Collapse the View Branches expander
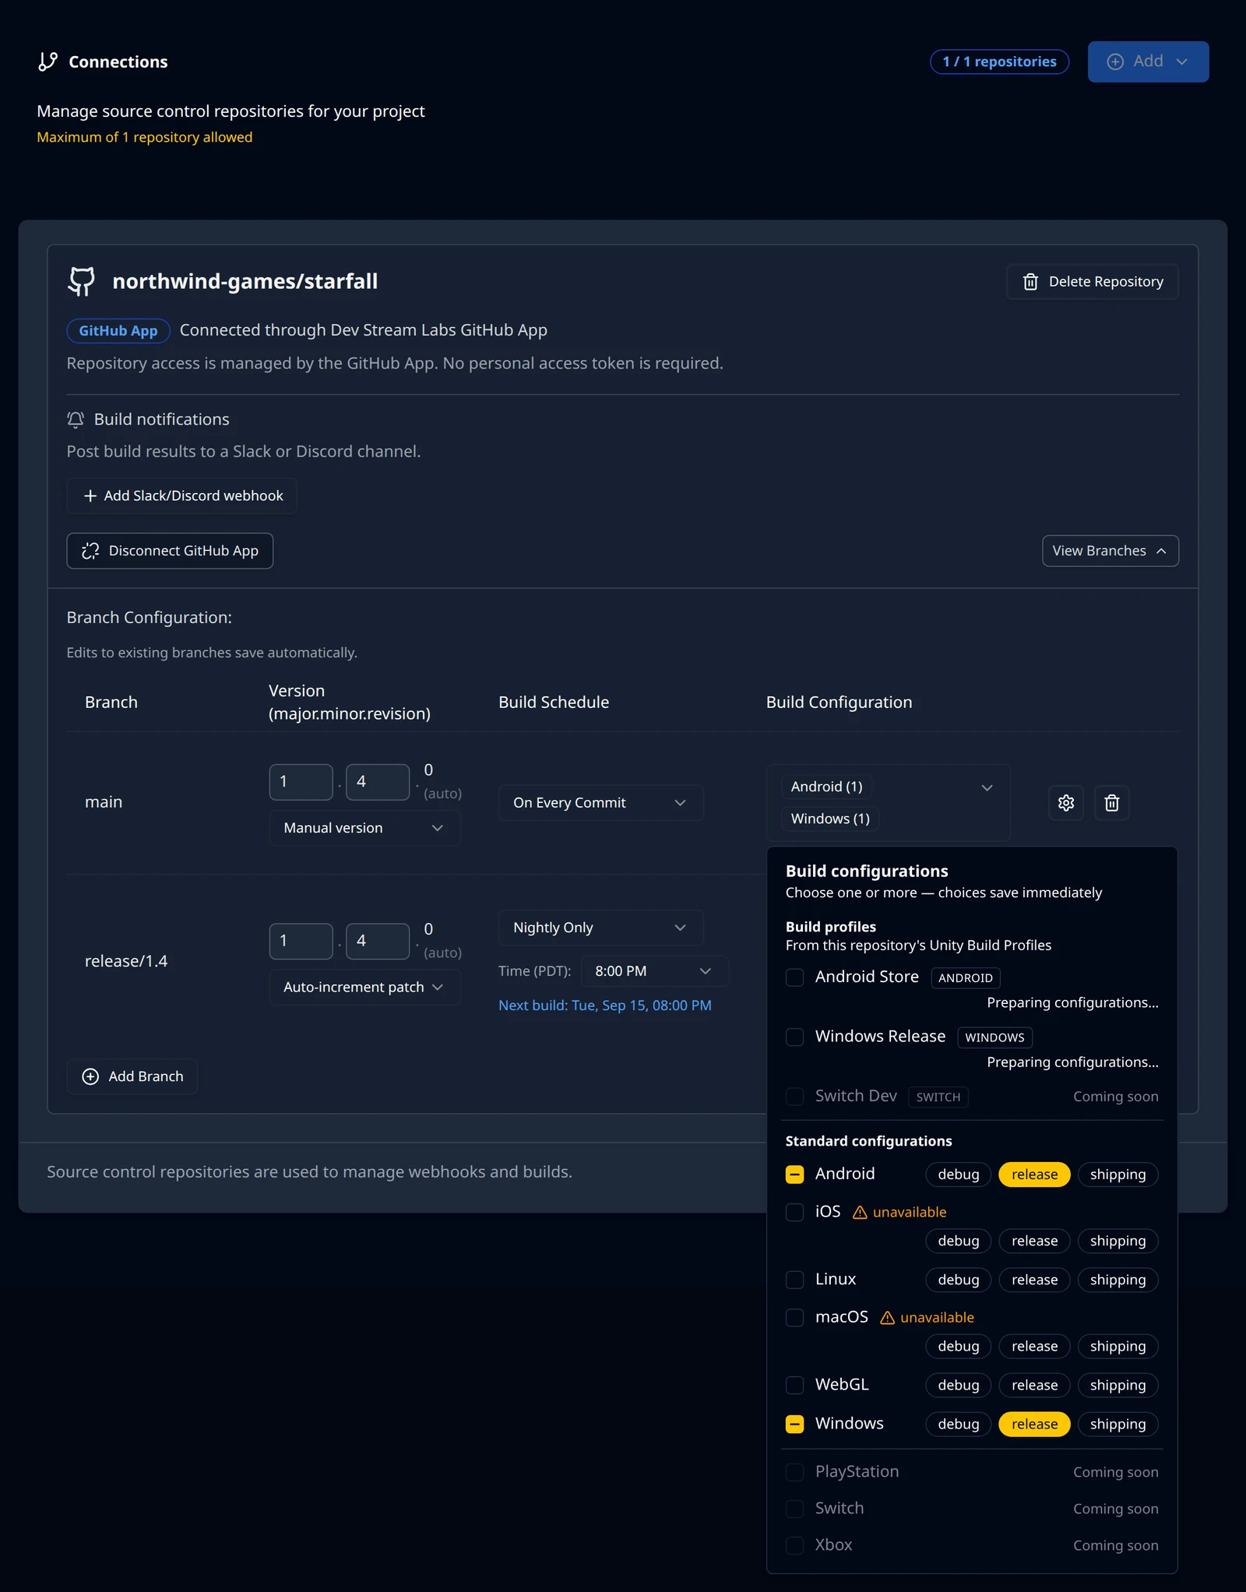 (1110, 551)
